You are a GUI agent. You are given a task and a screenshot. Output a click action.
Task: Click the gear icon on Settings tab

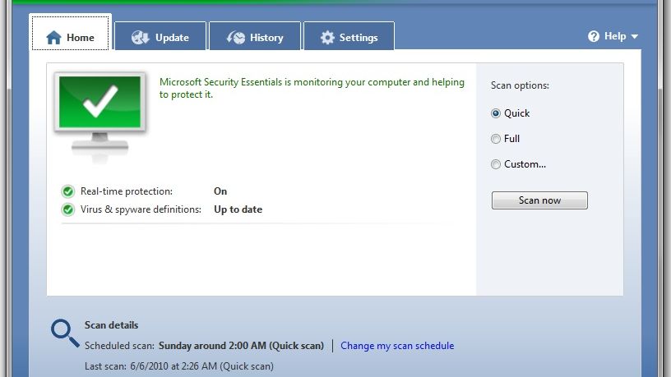coord(327,38)
